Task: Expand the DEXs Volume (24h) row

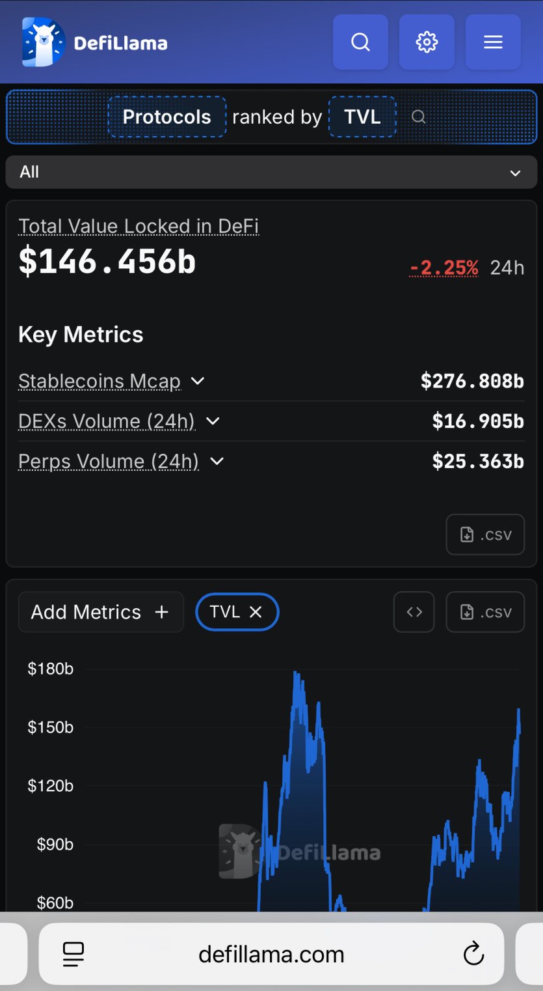Action: pyautogui.click(x=213, y=421)
